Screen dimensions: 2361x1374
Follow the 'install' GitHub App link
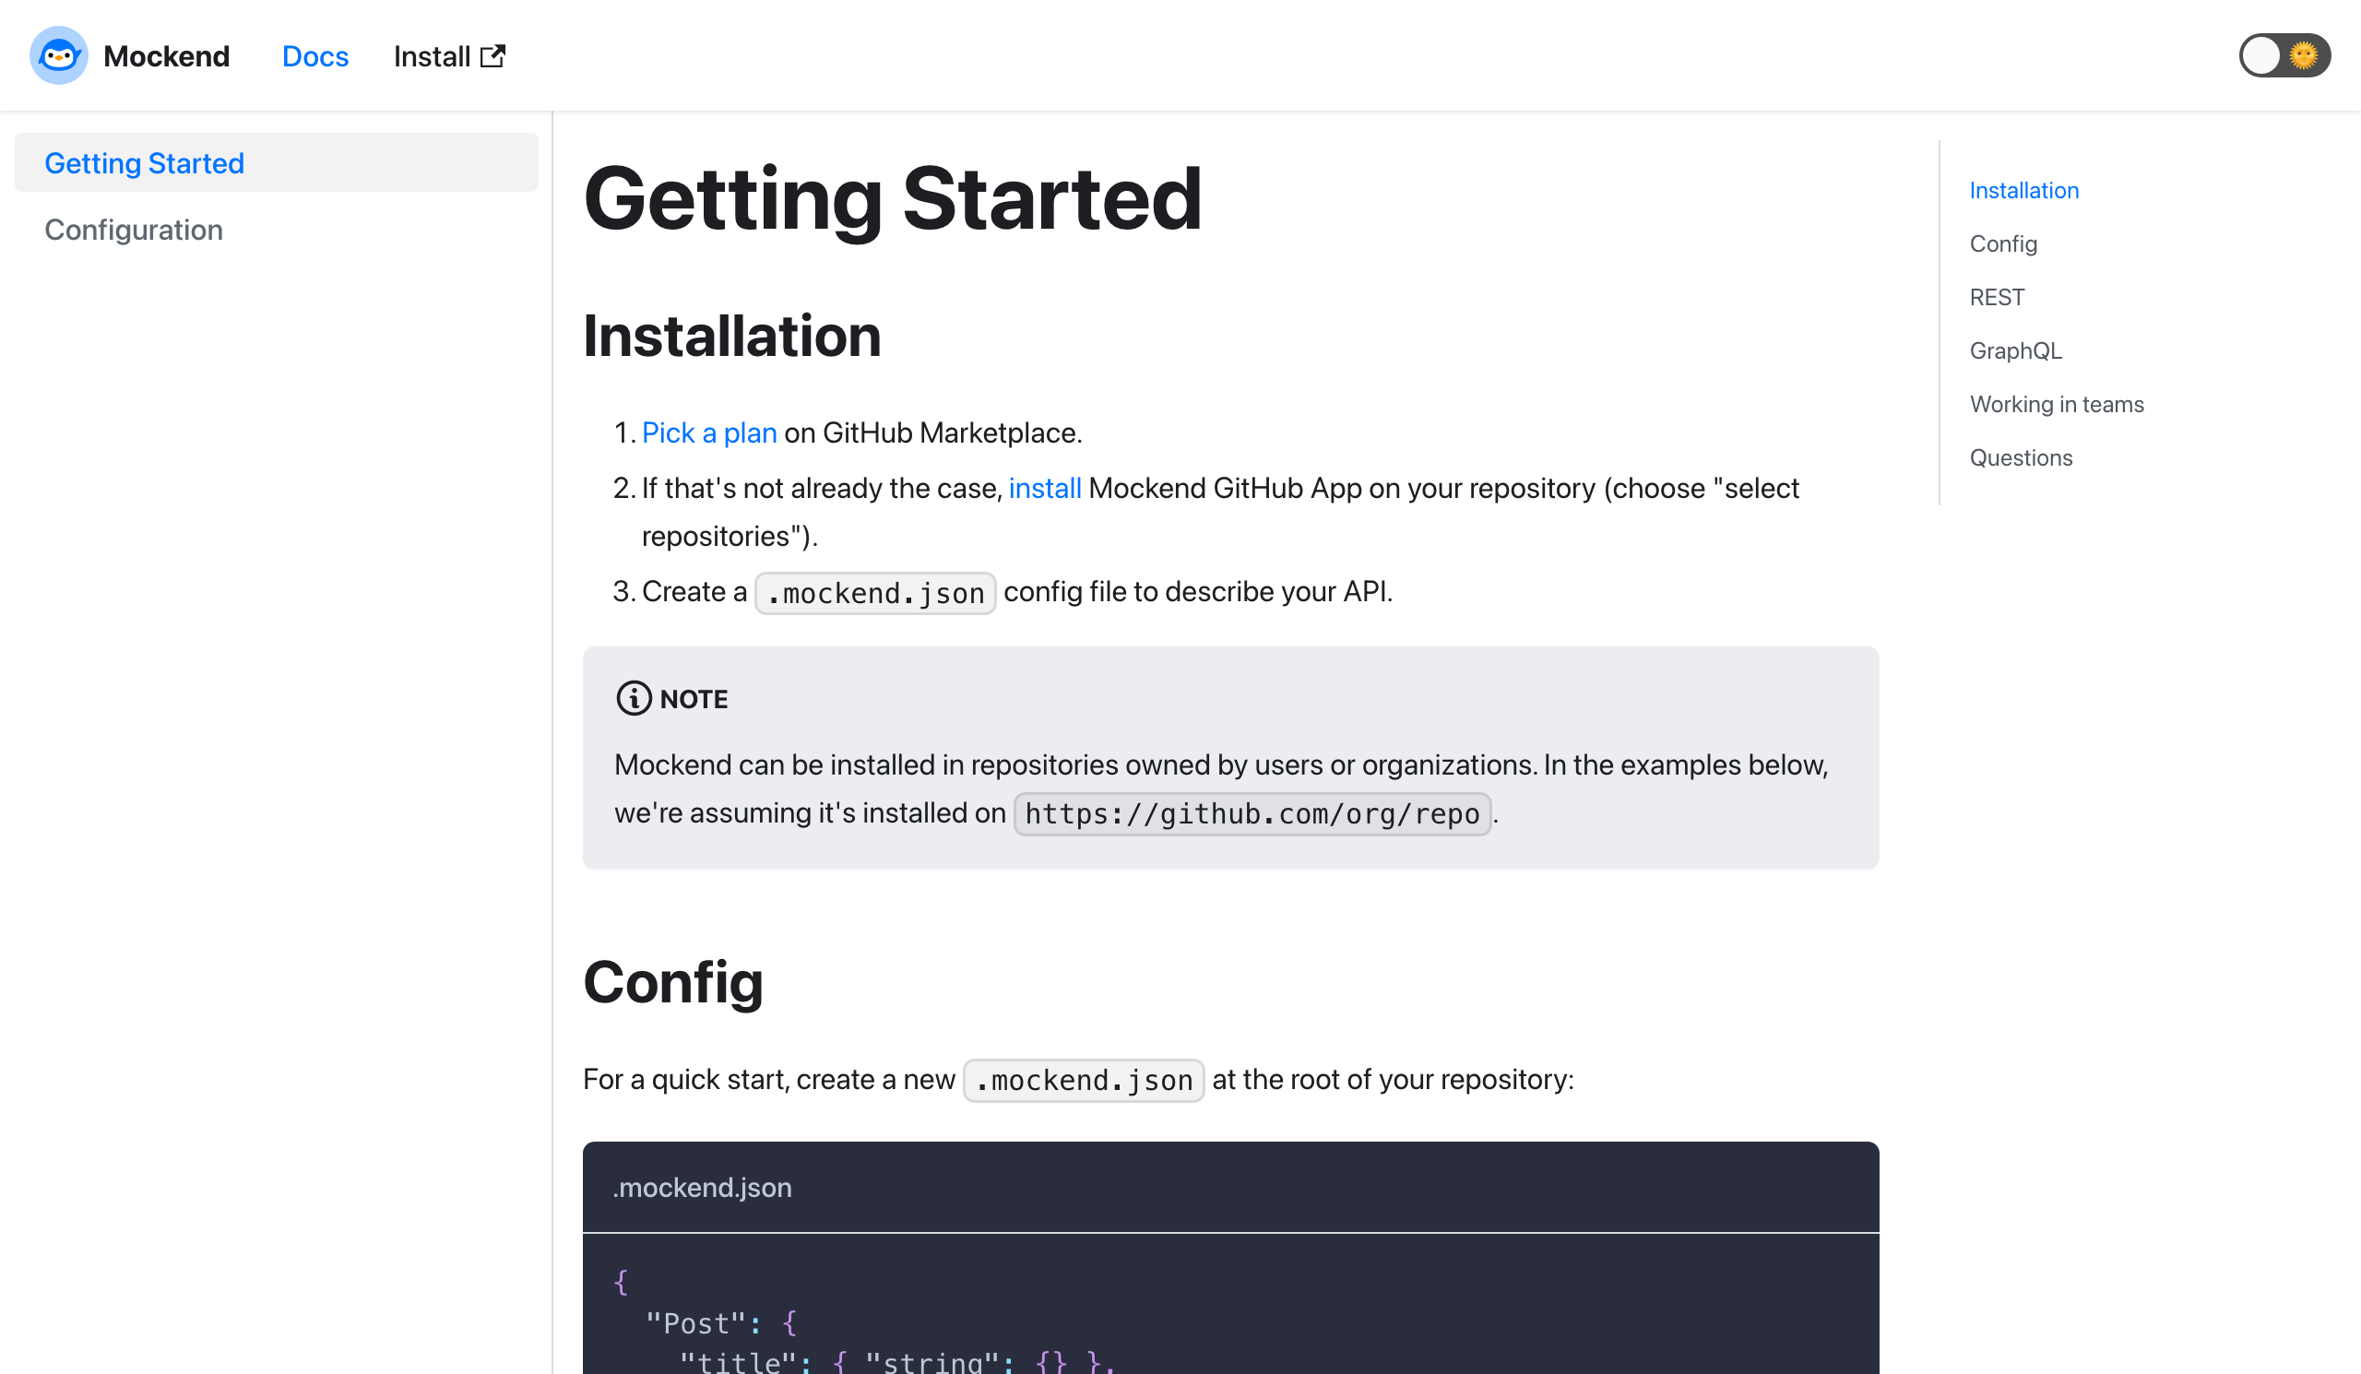pos(1045,488)
